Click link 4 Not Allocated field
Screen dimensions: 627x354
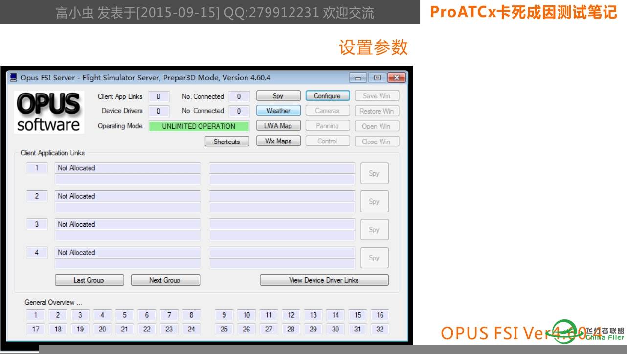127,253
